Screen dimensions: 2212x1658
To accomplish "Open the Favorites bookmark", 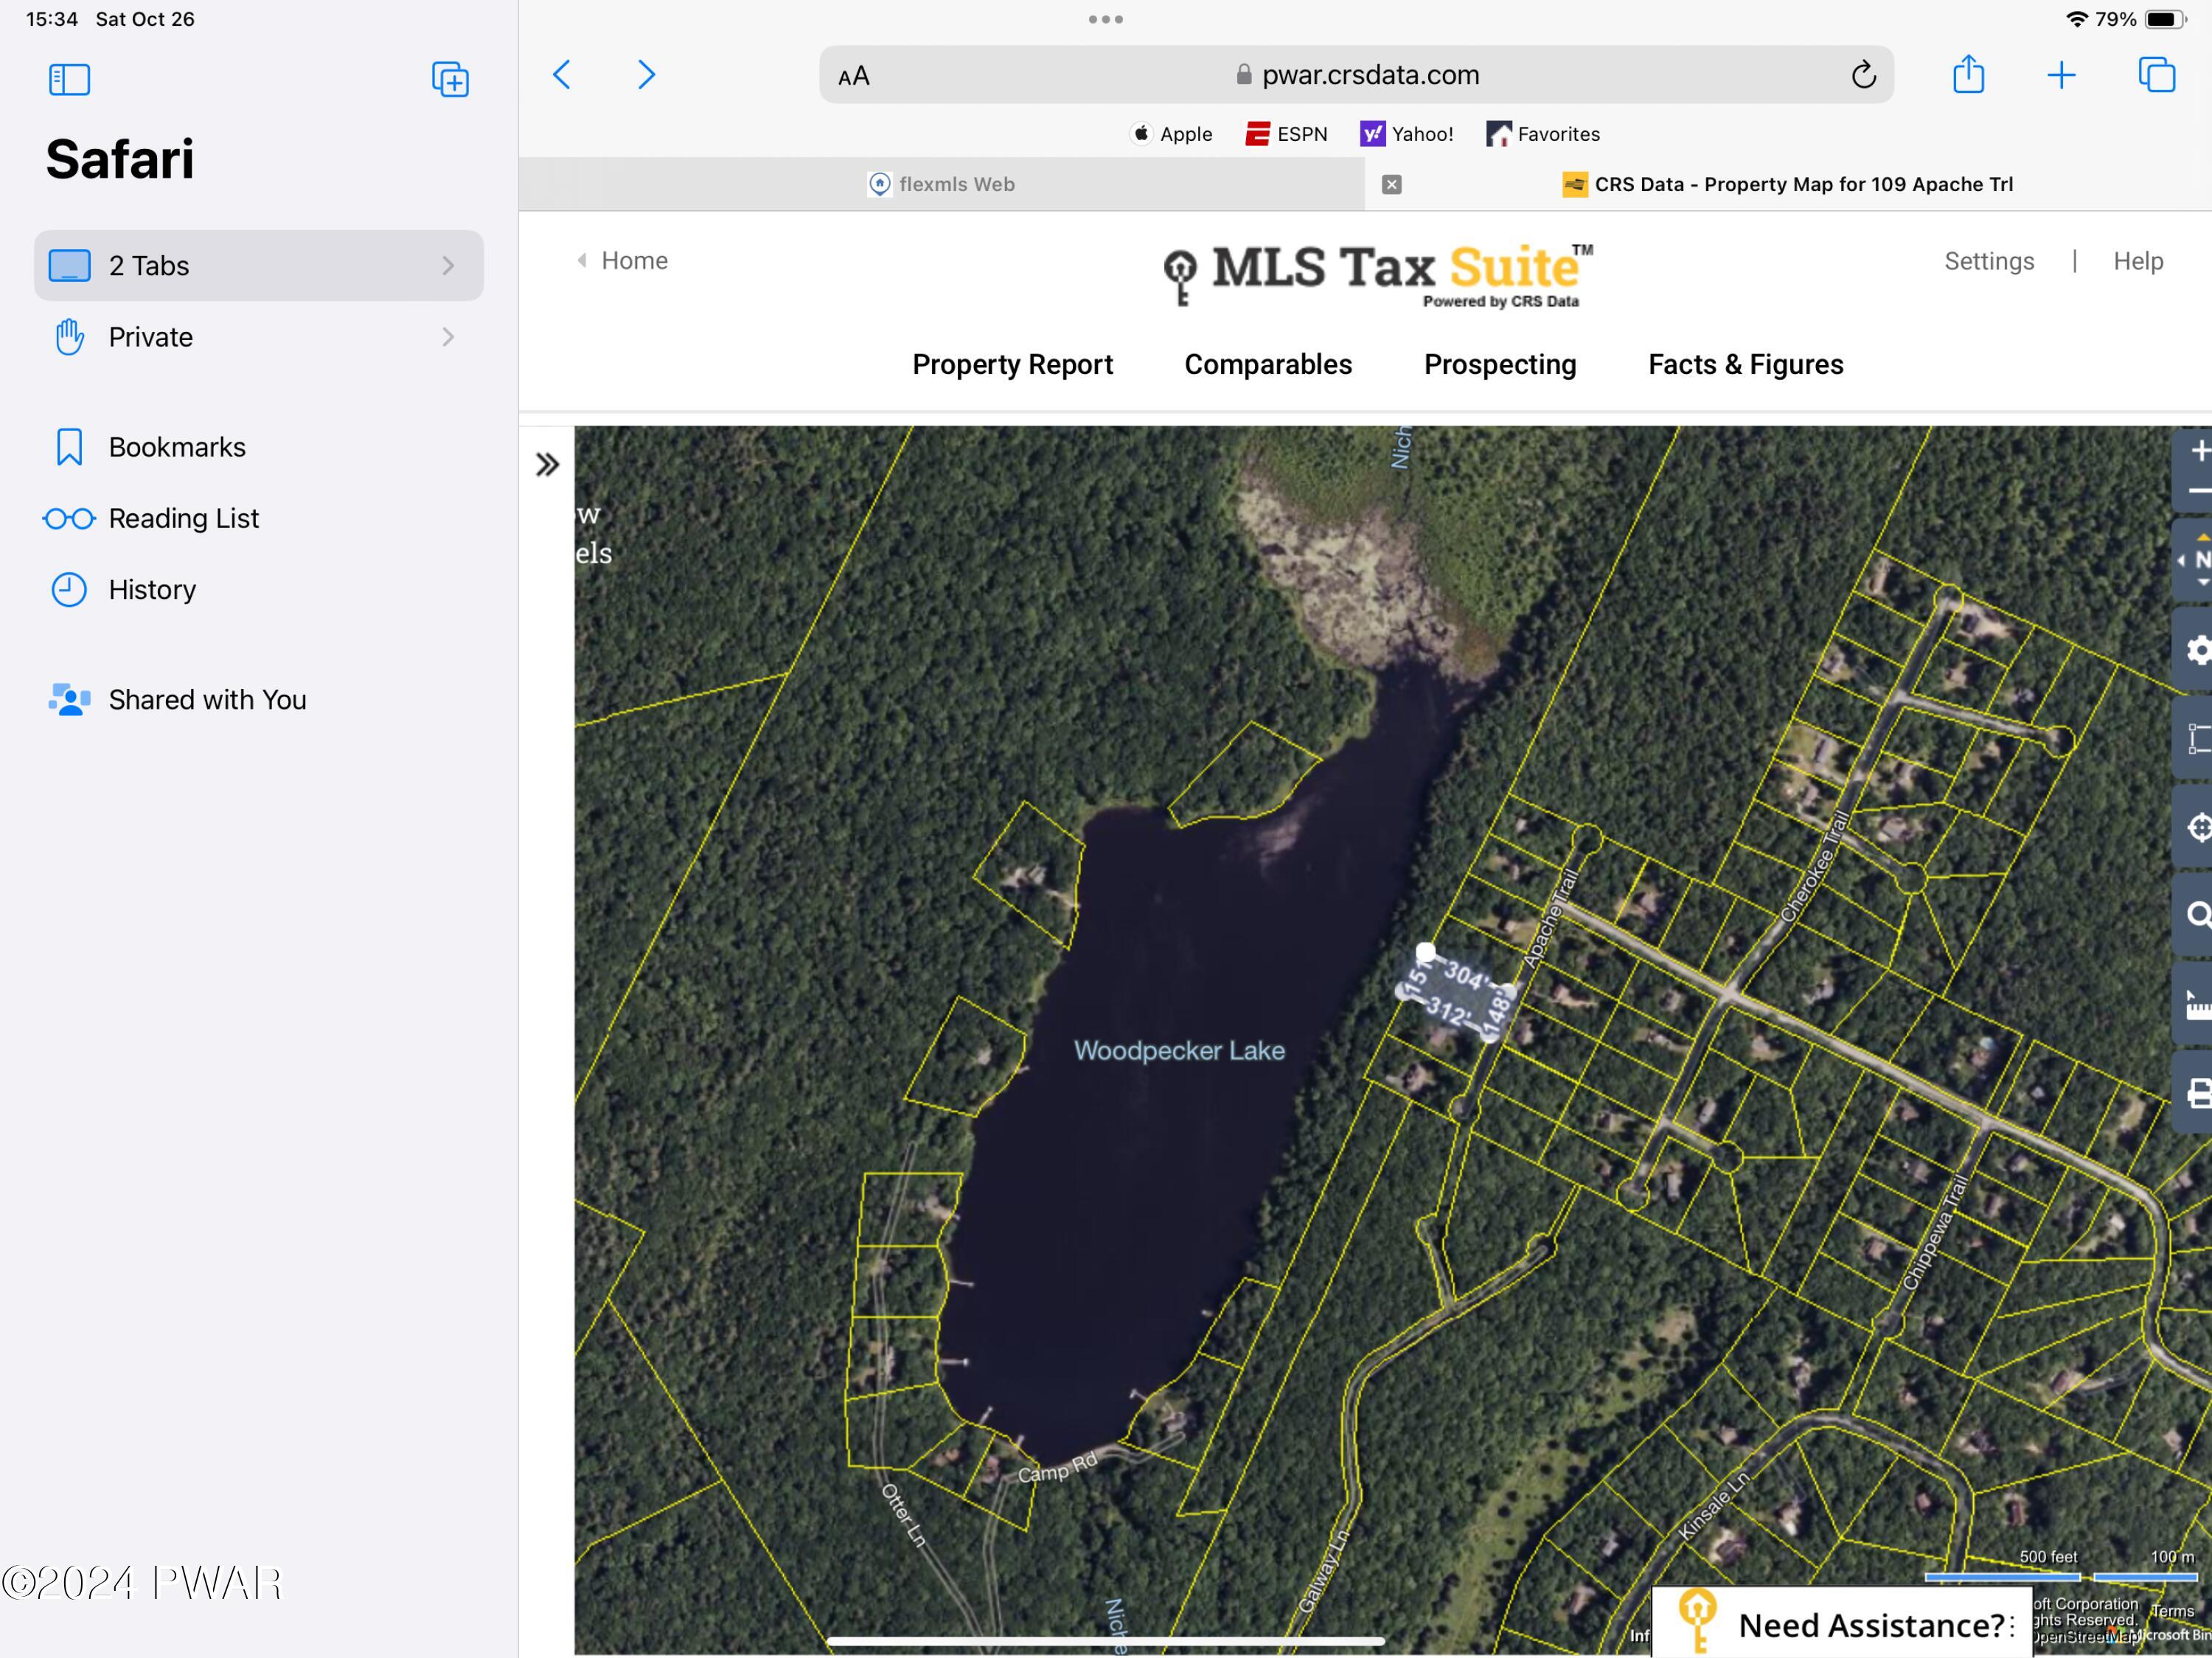I will click(x=1543, y=134).
